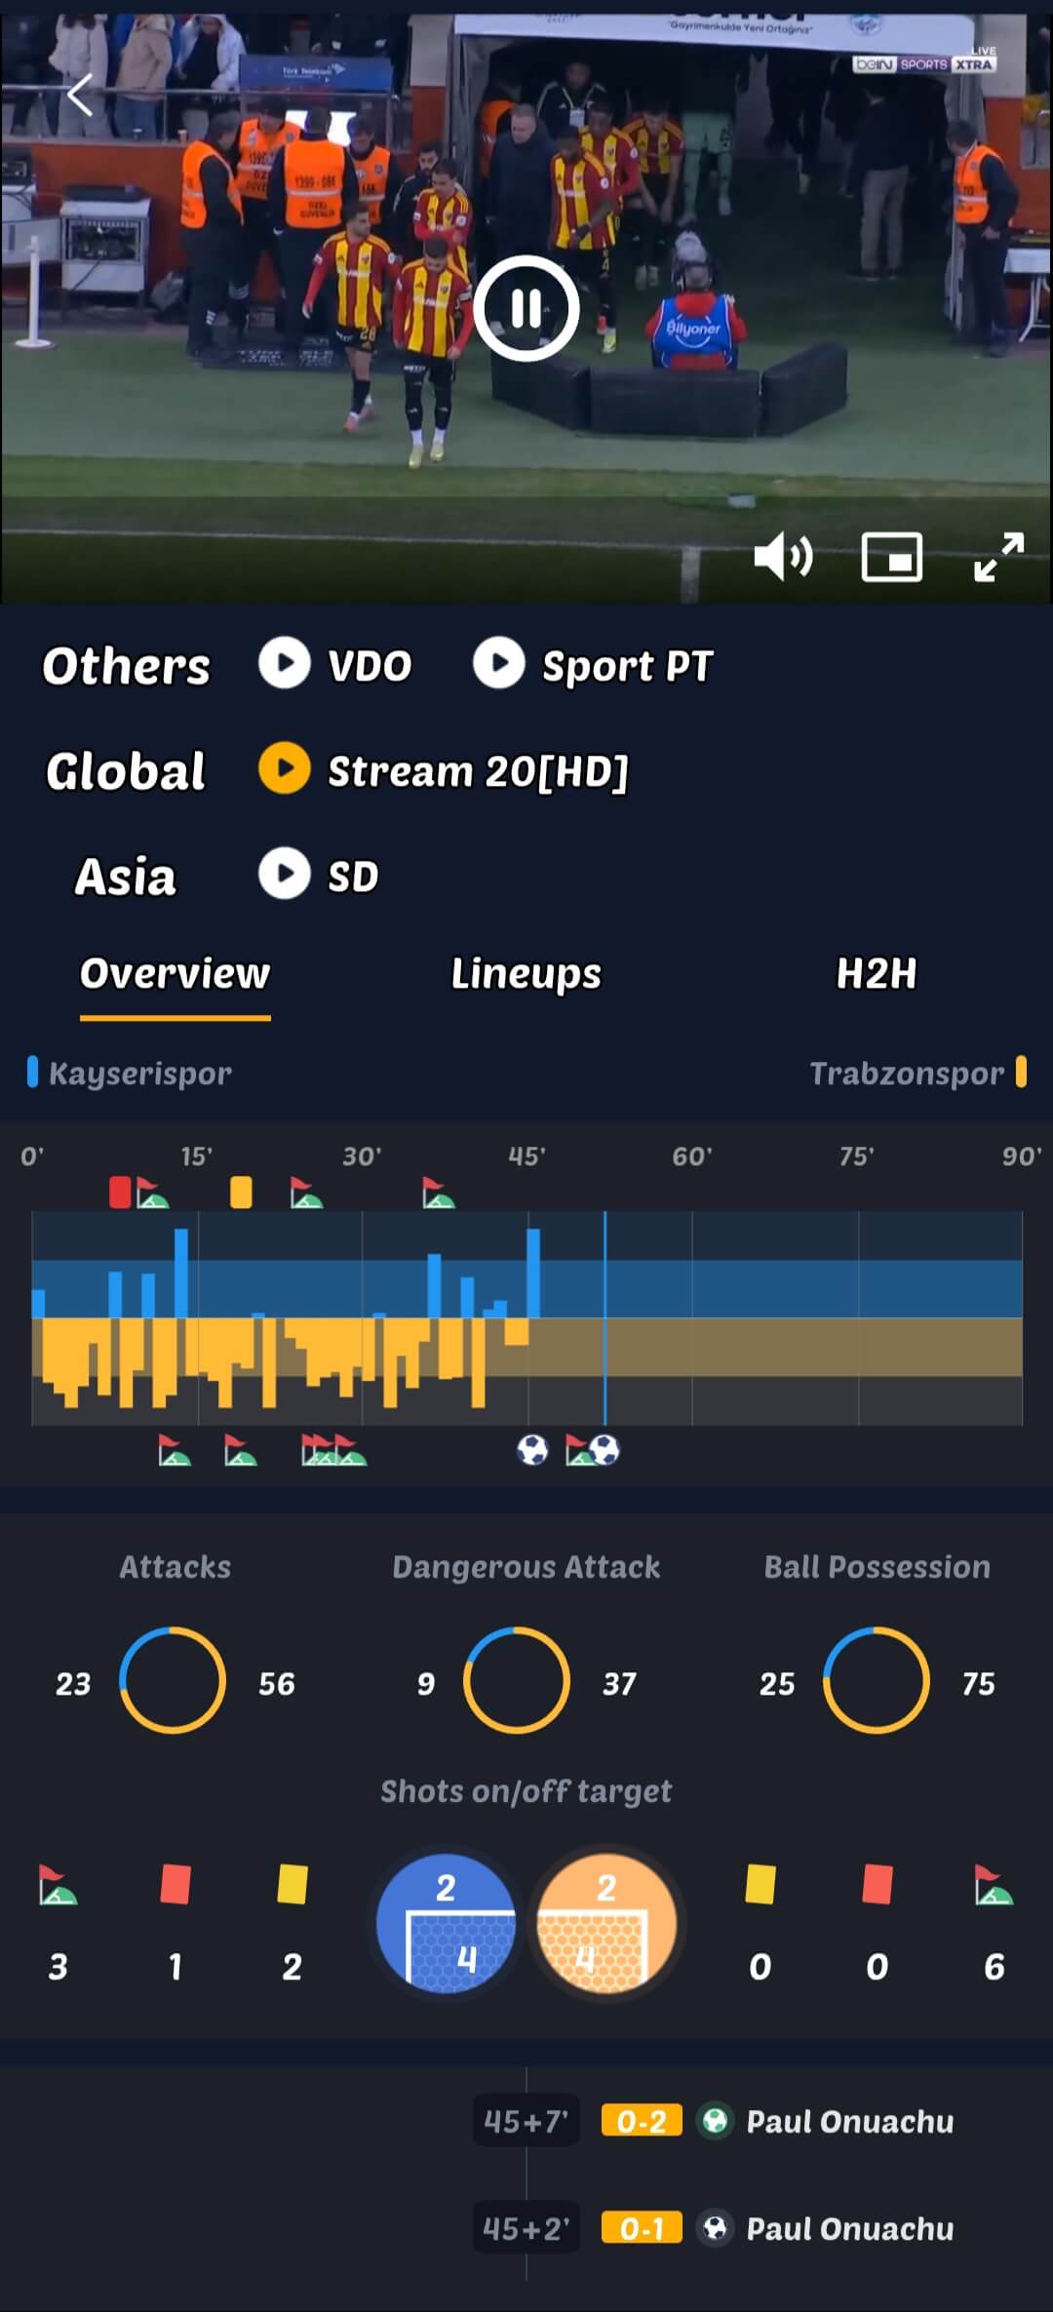This screenshot has height=2312, width=1053.
Task: Select the Sport PT stream source
Action: [593, 665]
